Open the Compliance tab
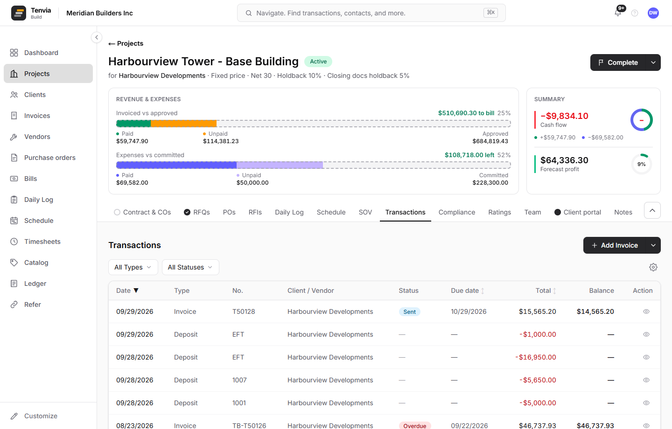This screenshot has height=429, width=672. tap(457, 212)
